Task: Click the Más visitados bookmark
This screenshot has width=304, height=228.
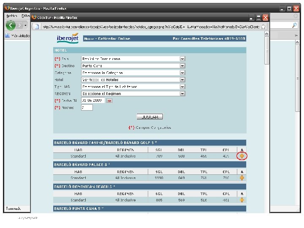Action: 18,35
